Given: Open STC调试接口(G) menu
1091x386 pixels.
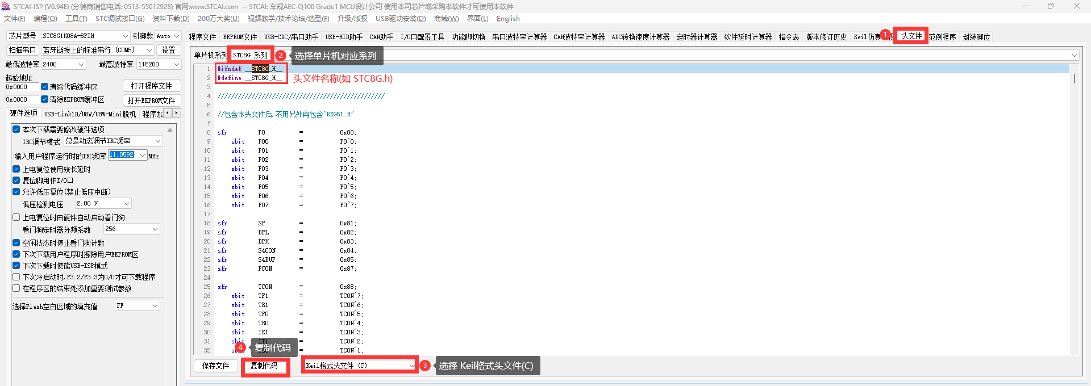Looking at the screenshot, I should pos(120,19).
